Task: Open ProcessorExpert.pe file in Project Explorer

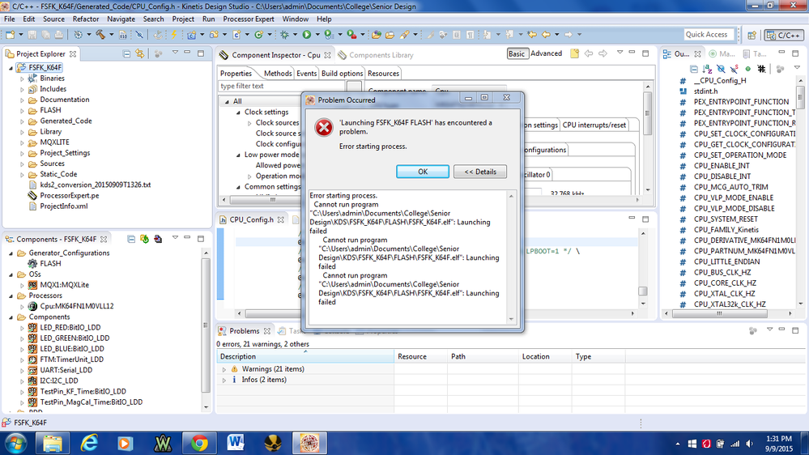Action: (69, 195)
